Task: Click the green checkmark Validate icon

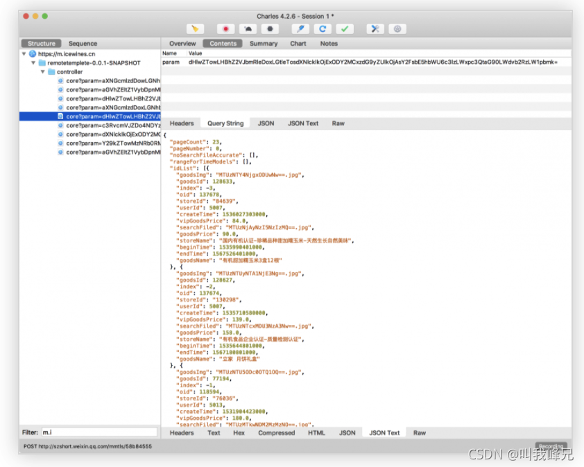Action: pyautogui.click(x=345, y=28)
